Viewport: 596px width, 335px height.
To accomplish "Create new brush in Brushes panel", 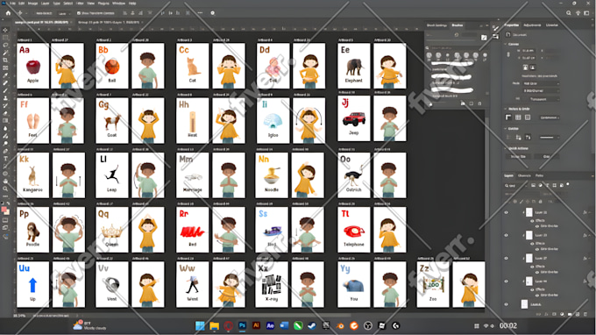I will (x=472, y=103).
